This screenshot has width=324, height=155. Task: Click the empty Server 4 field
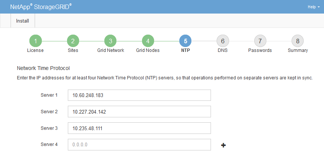click(x=139, y=145)
